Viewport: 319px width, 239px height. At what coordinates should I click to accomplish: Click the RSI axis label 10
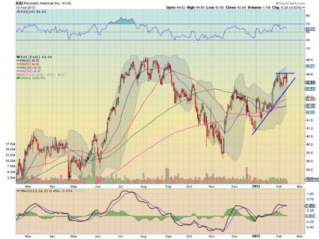[308, 48]
